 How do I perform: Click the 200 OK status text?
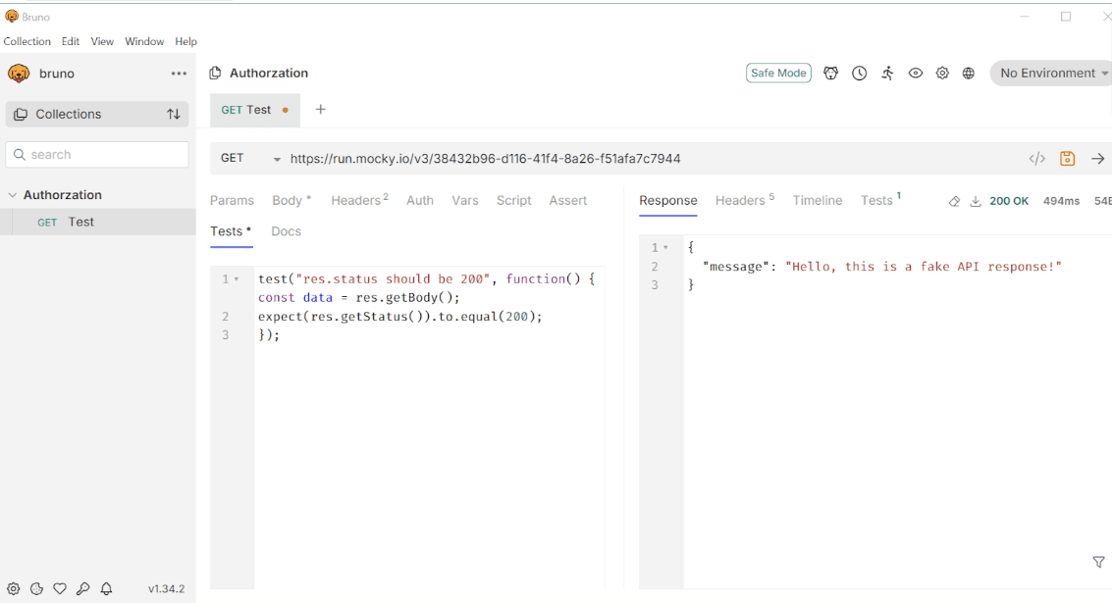1009,201
